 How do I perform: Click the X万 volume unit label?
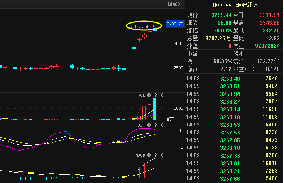click(170, 119)
